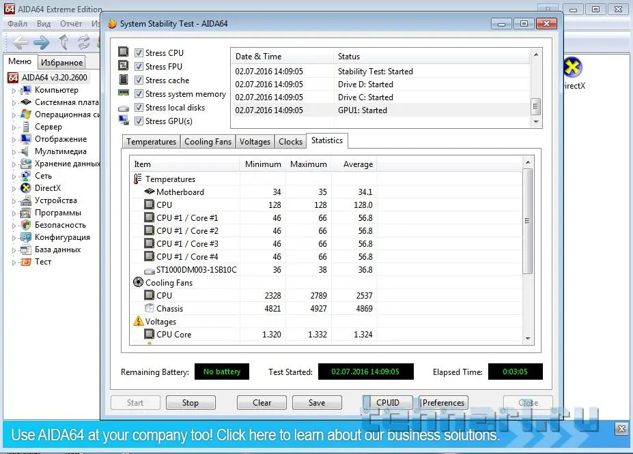Click the status log scrollbar up arrow
The height and width of the screenshot is (454, 633).
(x=536, y=55)
